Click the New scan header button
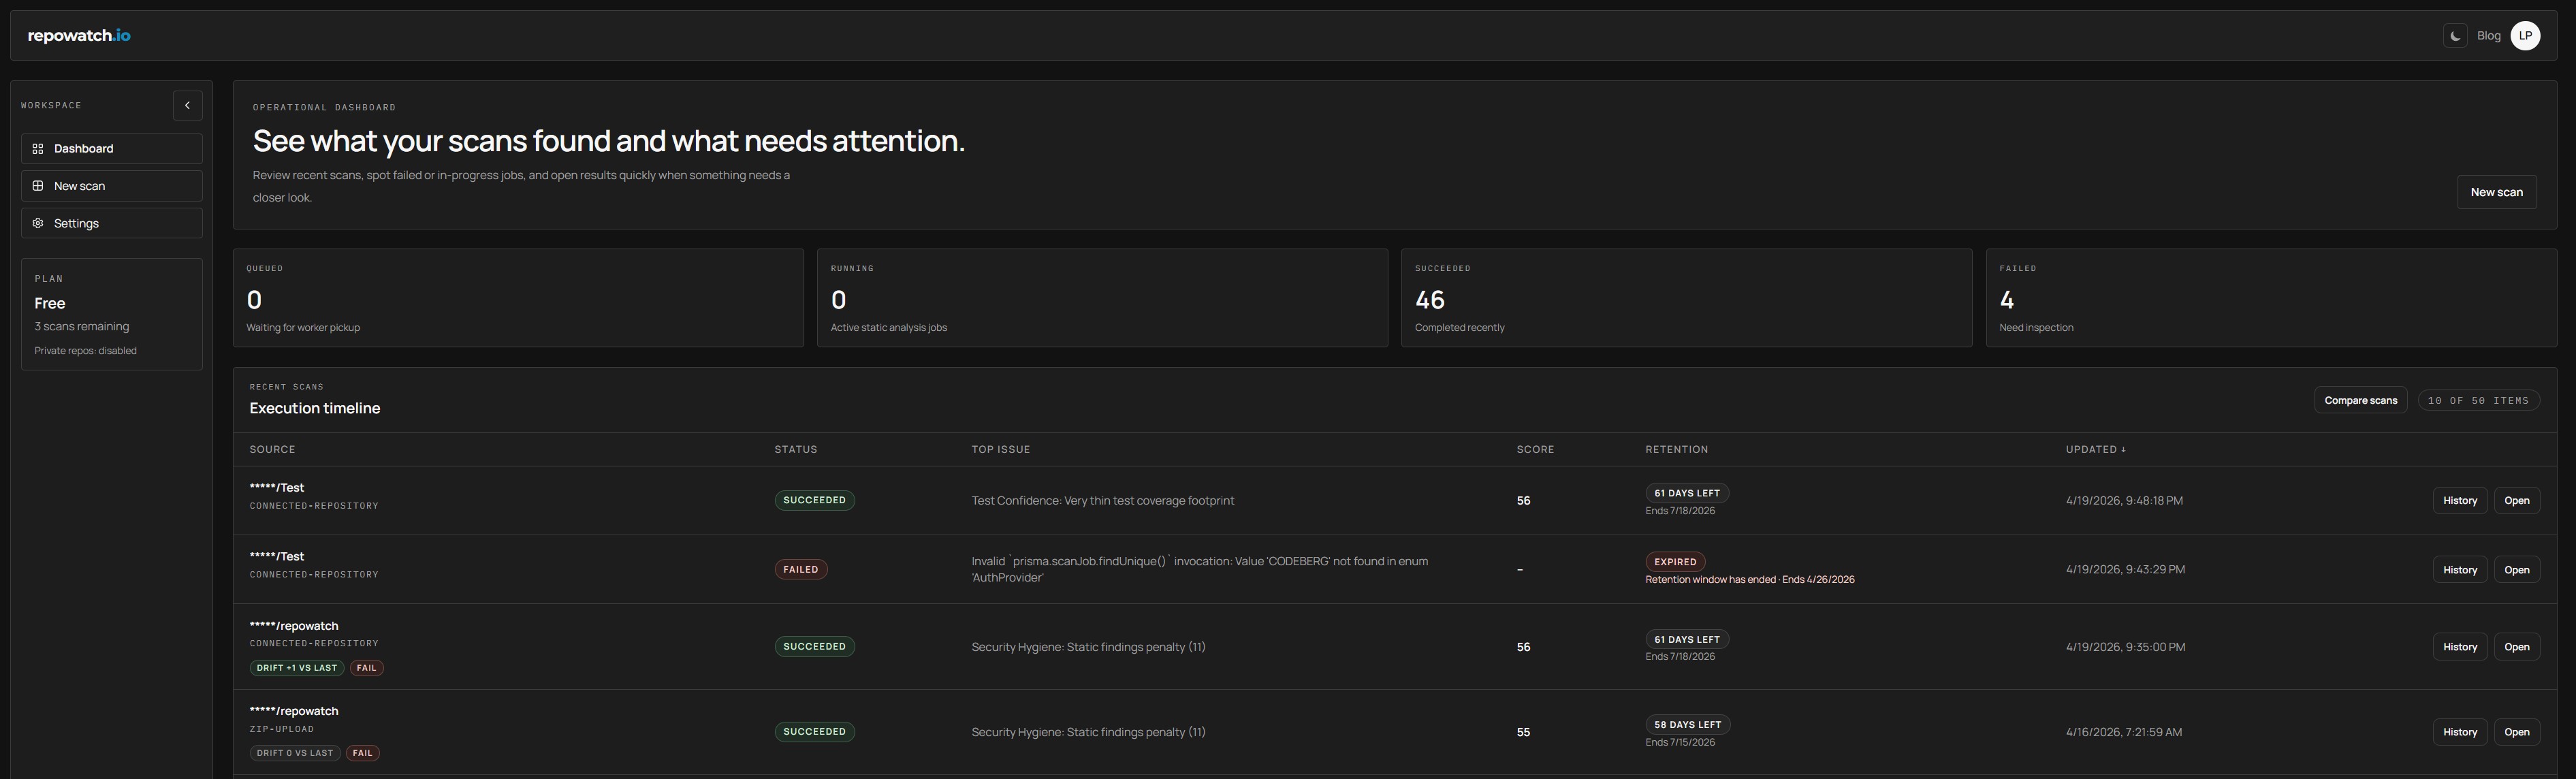This screenshot has width=2576, height=779. (2496, 192)
